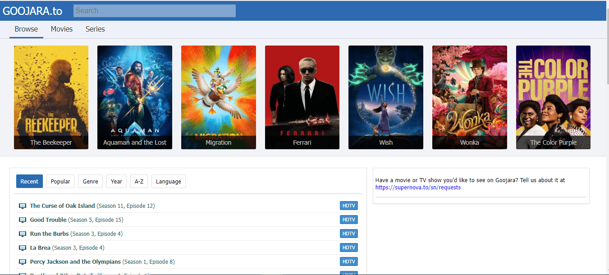This screenshot has height=275, width=609.
Task: Open the Ferrari movie poster
Action: coord(302,97)
